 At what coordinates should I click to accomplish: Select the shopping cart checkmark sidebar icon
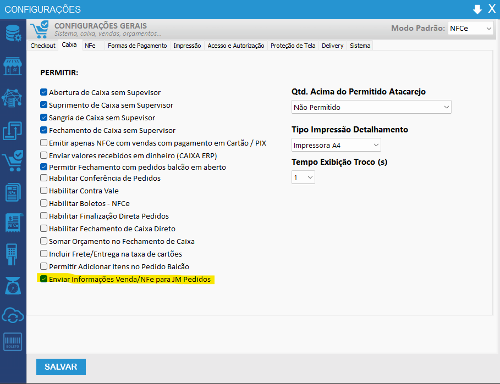coord(13,162)
